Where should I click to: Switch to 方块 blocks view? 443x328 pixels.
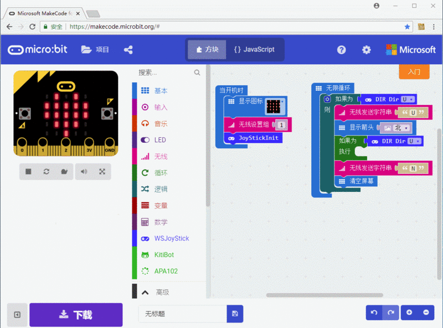click(207, 50)
